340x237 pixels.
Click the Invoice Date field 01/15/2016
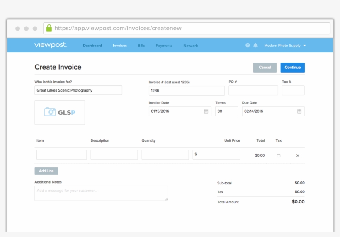click(180, 111)
